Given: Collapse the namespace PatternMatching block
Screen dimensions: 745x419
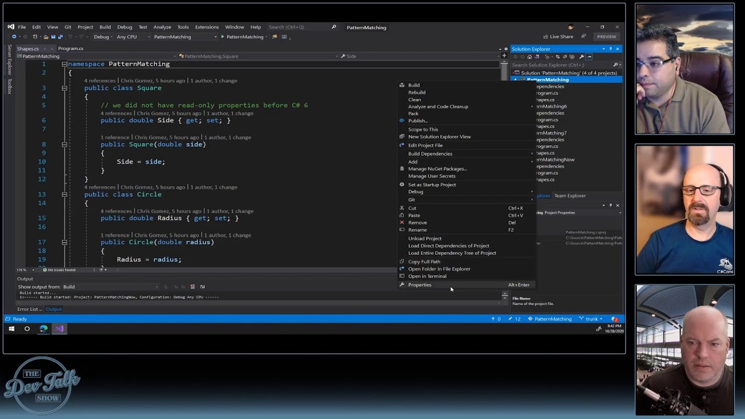Looking at the screenshot, I should 64,64.
